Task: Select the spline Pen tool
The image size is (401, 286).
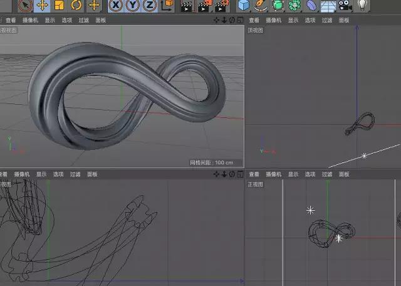Action: 261,5
